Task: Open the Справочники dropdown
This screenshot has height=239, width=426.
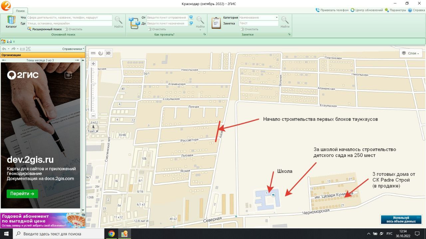Action: pos(73,49)
